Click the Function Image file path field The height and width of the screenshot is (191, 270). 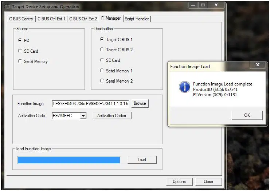[90, 103]
